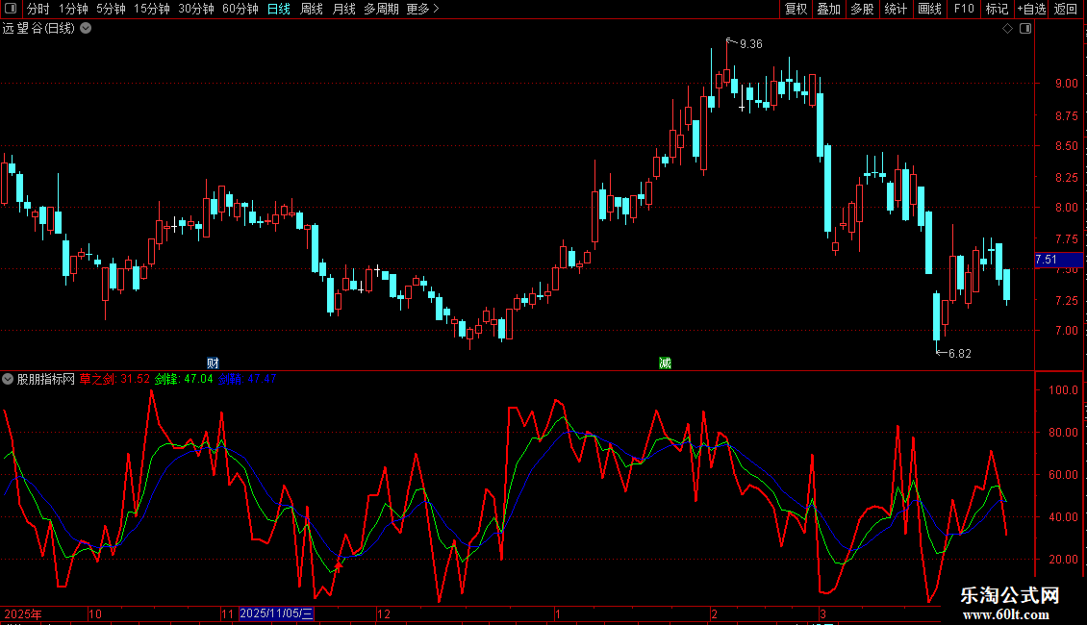Open the 复权 price adjustment option

[x=796, y=9]
